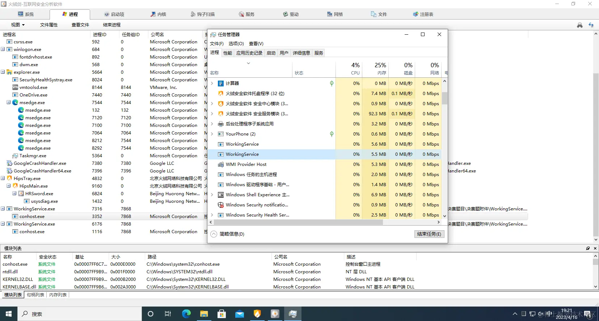This screenshot has width=599, height=321.
Task: Click printer icon for 后台处理程序子系统应用
Action: coord(221,124)
